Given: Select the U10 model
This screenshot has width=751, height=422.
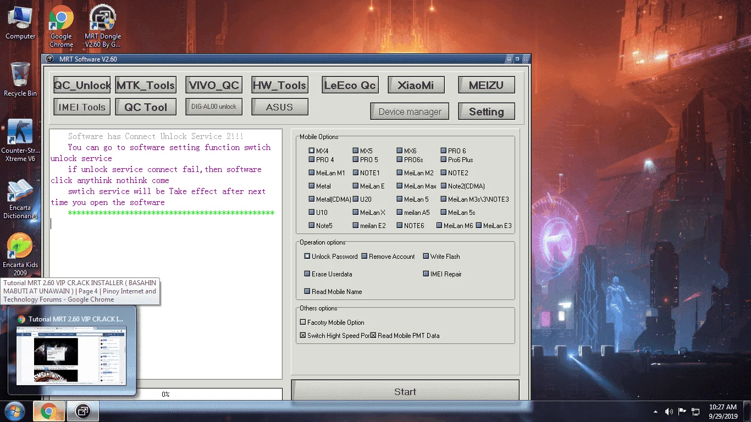Looking at the screenshot, I should (x=312, y=212).
